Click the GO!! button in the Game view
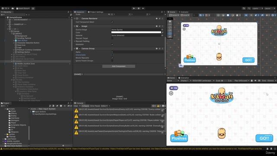The image size is (277, 156). [x=264, y=138]
